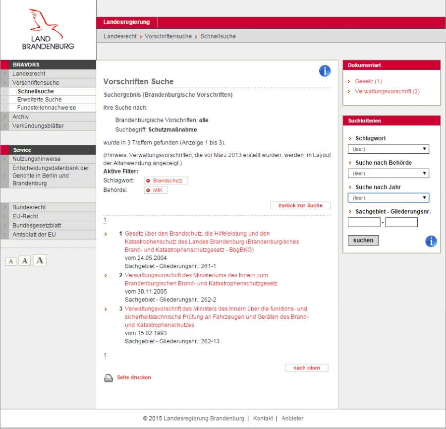Click the second Gliederungsnr. input field
The image size is (446, 429).
click(x=401, y=222)
